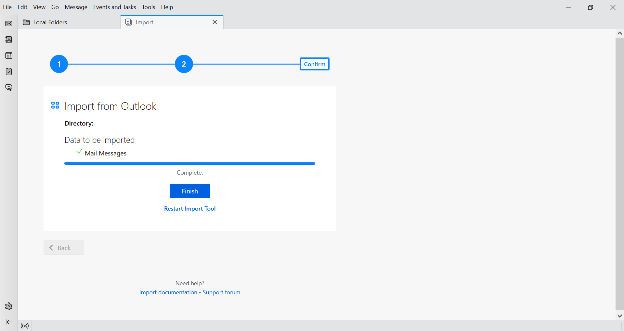Switch to the Local Folders tab
This screenshot has height=331, width=624.
tap(69, 22)
